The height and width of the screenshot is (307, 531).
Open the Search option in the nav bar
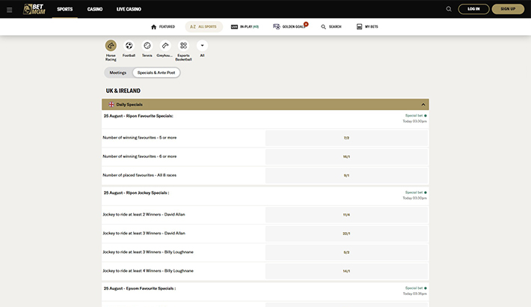click(331, 27)
